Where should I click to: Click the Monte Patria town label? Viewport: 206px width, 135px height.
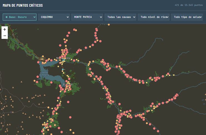coord(63,58)
